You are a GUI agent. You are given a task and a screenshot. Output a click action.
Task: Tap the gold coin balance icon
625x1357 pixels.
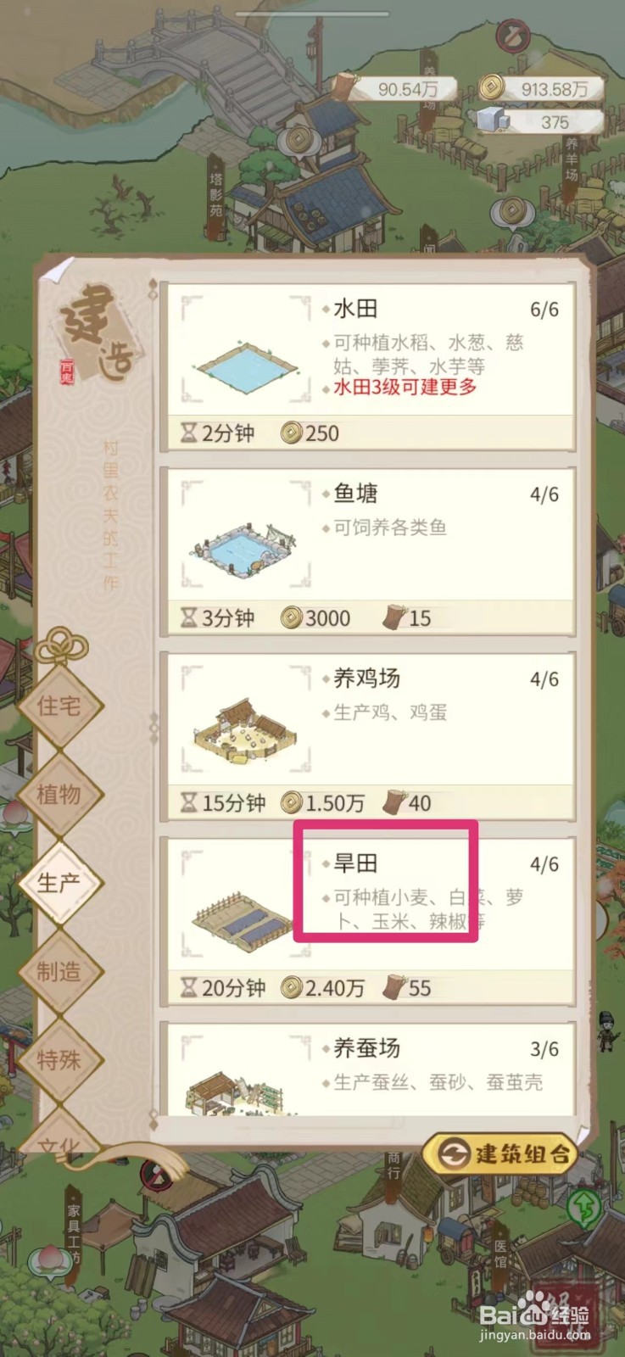pyautogui.click(x=491, y=87)
